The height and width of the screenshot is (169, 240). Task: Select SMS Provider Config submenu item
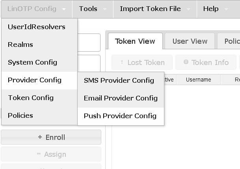[119, 80]
